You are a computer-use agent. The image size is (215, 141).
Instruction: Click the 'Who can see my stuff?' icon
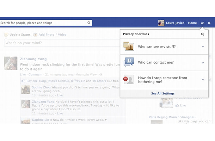click(x=129, y=47)
